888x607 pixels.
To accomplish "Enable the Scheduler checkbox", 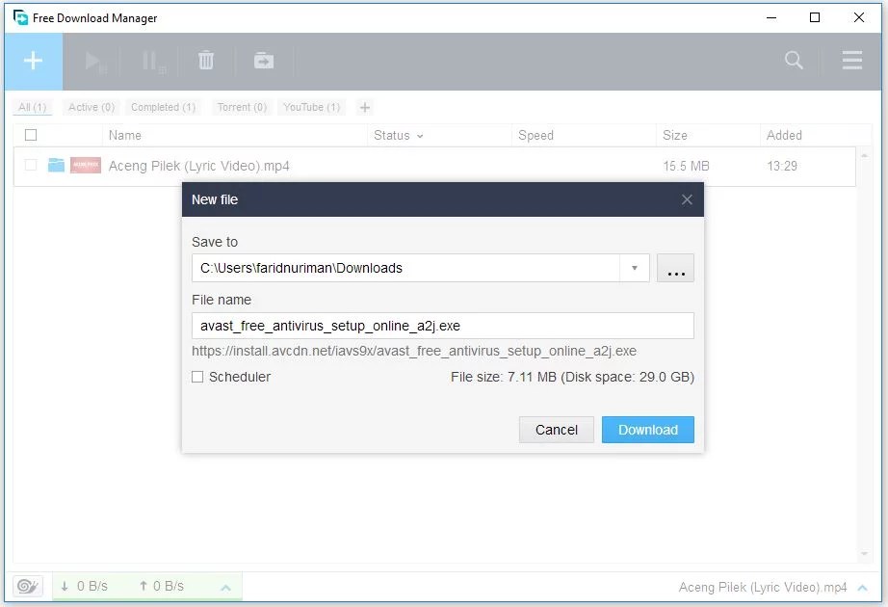I will [197, 377].
